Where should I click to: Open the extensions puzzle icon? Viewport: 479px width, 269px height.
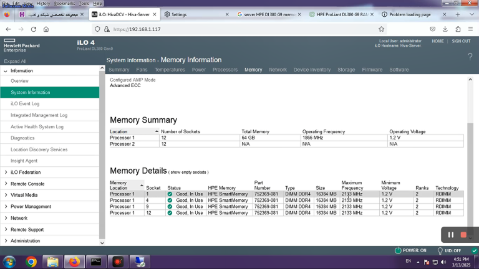coord(458,29)
